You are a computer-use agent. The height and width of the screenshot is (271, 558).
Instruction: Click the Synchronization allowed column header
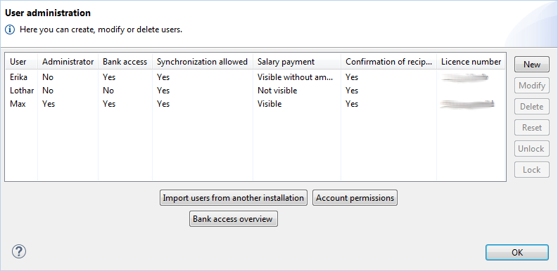[203, 62]
